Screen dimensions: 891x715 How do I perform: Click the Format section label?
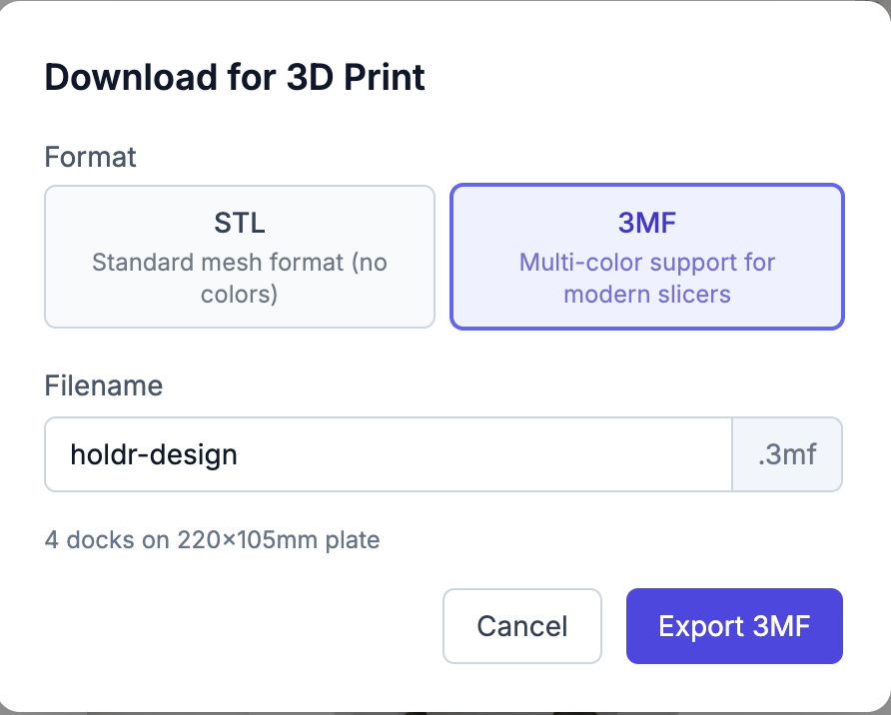pos(90,157)
